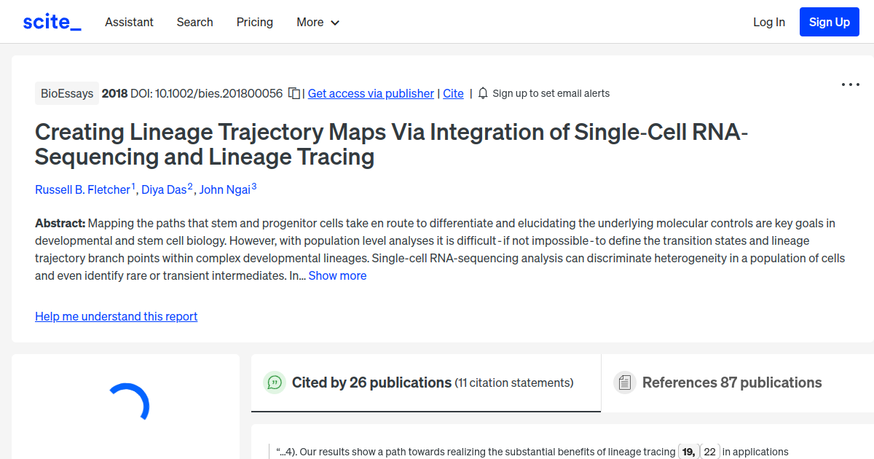Screen dimensions: 874x459
Task: Open the Pricing page
Action: pos(254,22)
